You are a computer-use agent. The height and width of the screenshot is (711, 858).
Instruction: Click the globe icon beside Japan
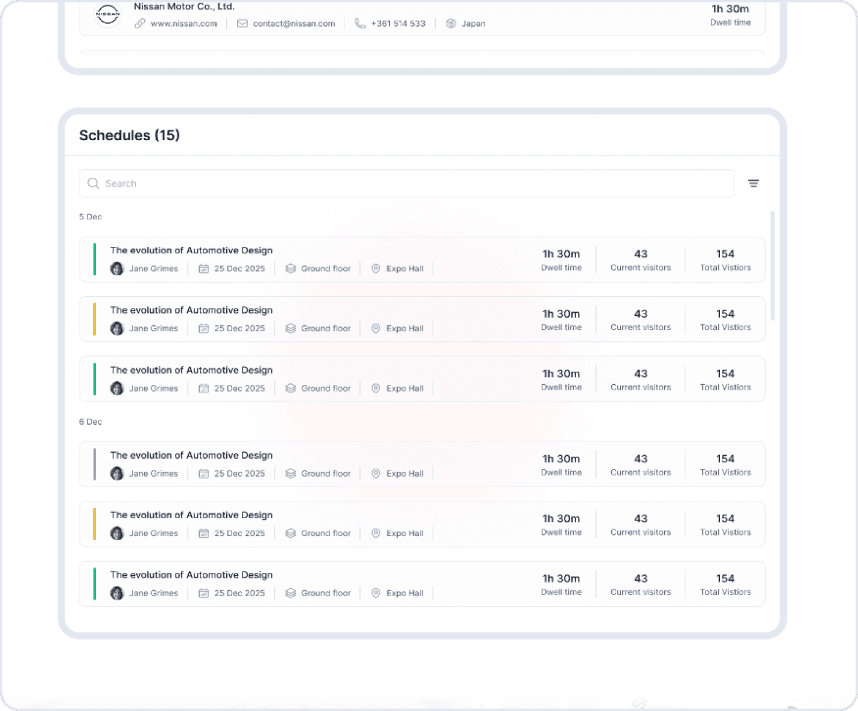pyautogui.click(x=451, y=23)
